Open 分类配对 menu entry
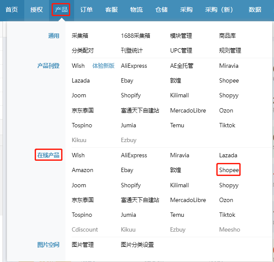274x262 pixels. point(83,50)
